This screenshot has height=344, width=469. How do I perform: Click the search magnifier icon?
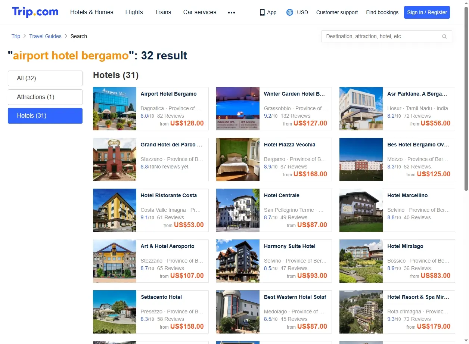[x=444, y=36]
